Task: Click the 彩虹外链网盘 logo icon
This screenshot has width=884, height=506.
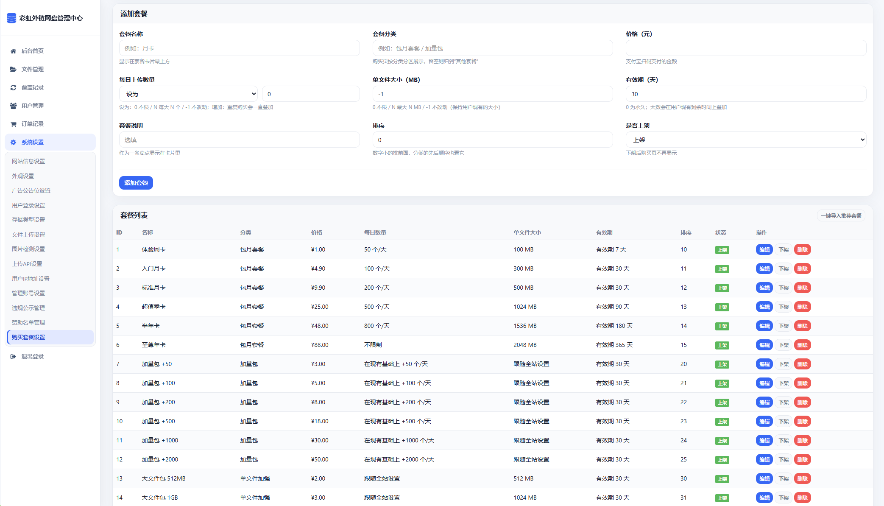Action: tap(11, 18)
